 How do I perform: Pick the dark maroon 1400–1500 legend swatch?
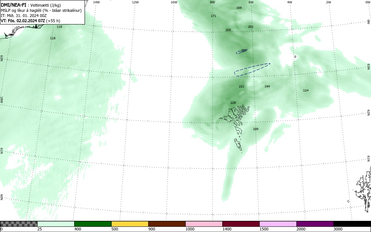pos(241,224)
